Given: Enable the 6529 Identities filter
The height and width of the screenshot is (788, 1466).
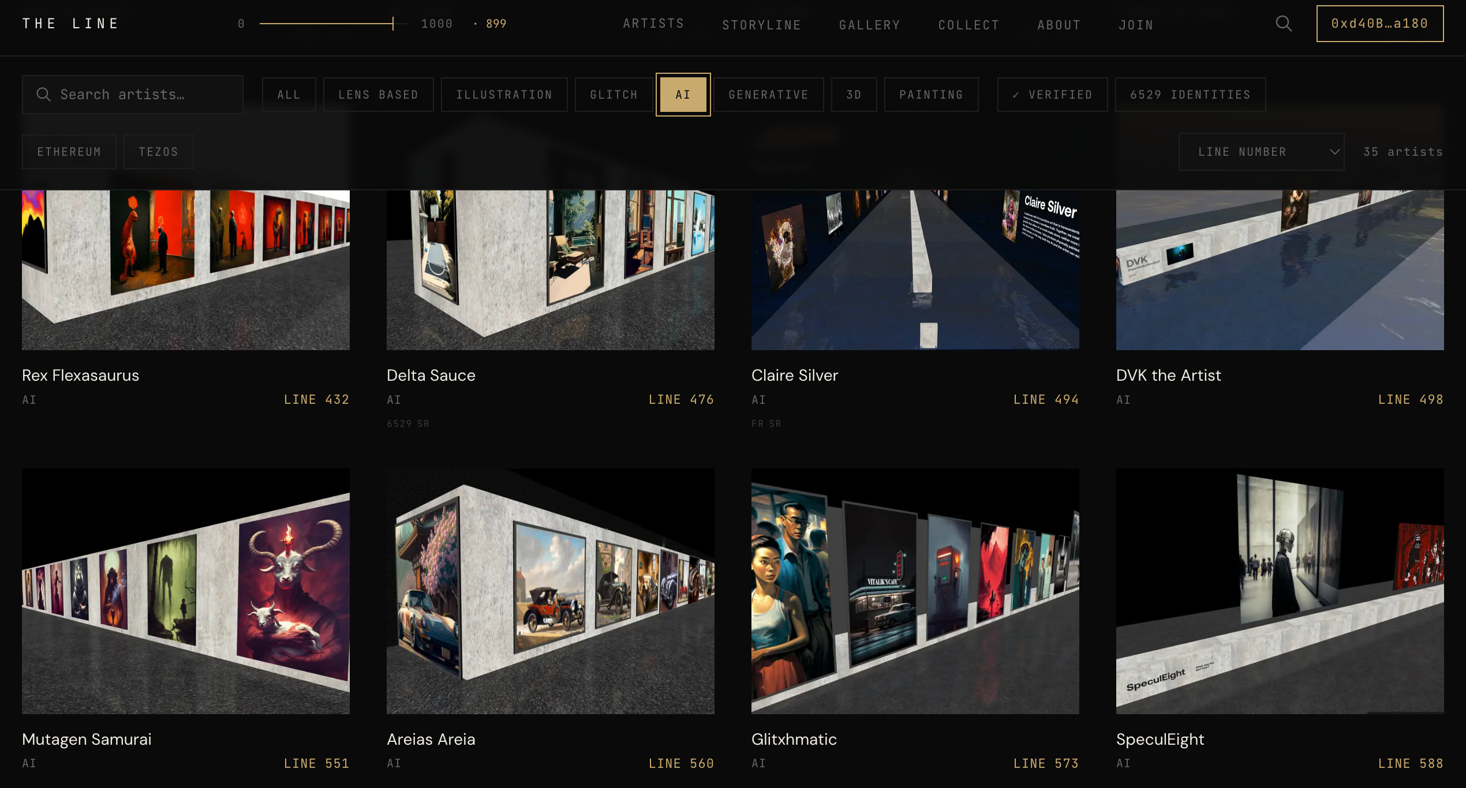Looking at the screenshot, I should 1190,95.
